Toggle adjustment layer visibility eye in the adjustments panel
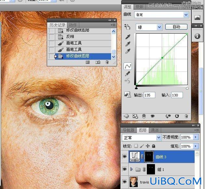The image size is (205, 189). (152, 116)
